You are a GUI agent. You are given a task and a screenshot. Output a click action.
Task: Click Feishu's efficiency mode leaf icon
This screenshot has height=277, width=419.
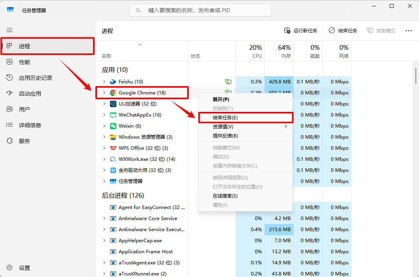pyautogui.click(x=228, y=82)
